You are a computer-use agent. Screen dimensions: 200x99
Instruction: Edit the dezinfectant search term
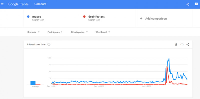pos(108,18)
